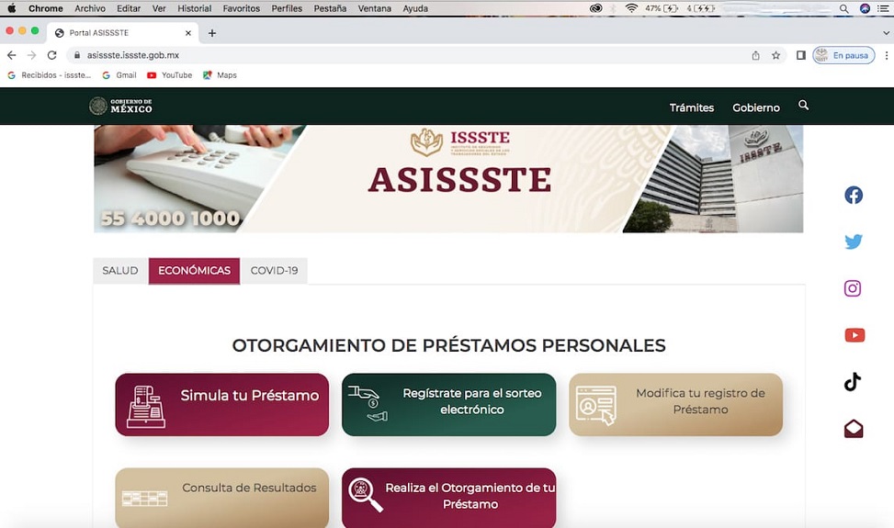Click the share icon in address bar
The height and width of the screenshot is (528, 894).
pos(755,55)
